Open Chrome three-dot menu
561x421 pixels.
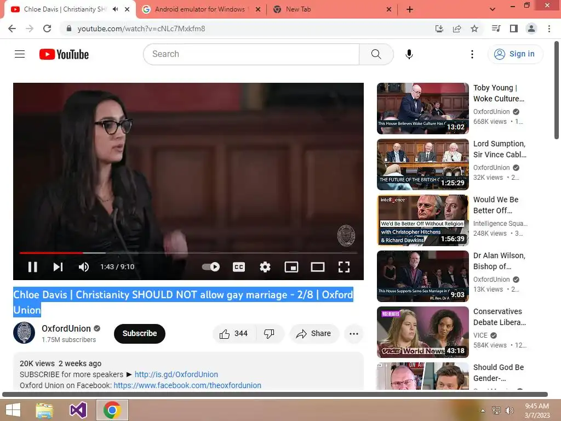[x=549, y=29]
